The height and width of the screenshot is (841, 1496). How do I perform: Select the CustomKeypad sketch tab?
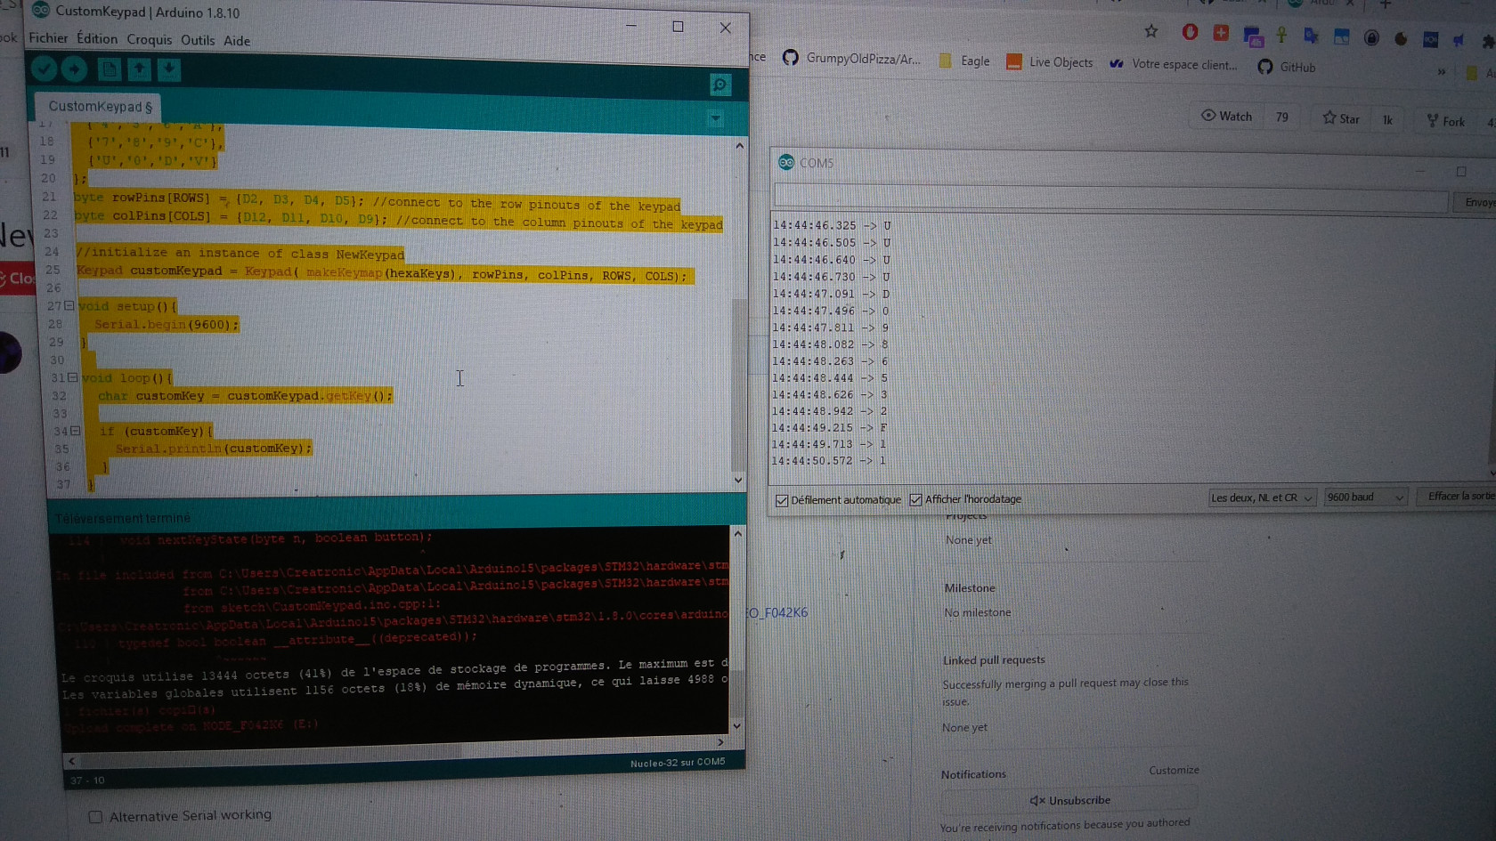(100, 107)
